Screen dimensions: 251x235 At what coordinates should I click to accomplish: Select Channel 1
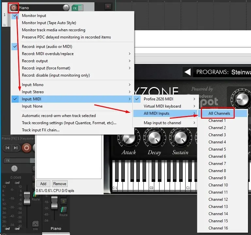(x=223, y=121)
